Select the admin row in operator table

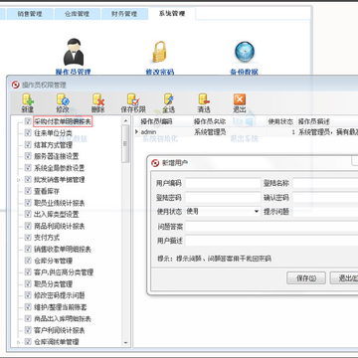click(x=246, y=132)
